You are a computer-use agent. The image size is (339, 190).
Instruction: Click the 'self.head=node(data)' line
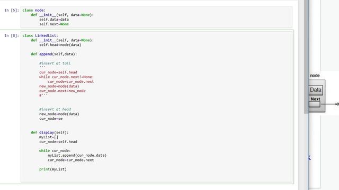pos(60,45)
